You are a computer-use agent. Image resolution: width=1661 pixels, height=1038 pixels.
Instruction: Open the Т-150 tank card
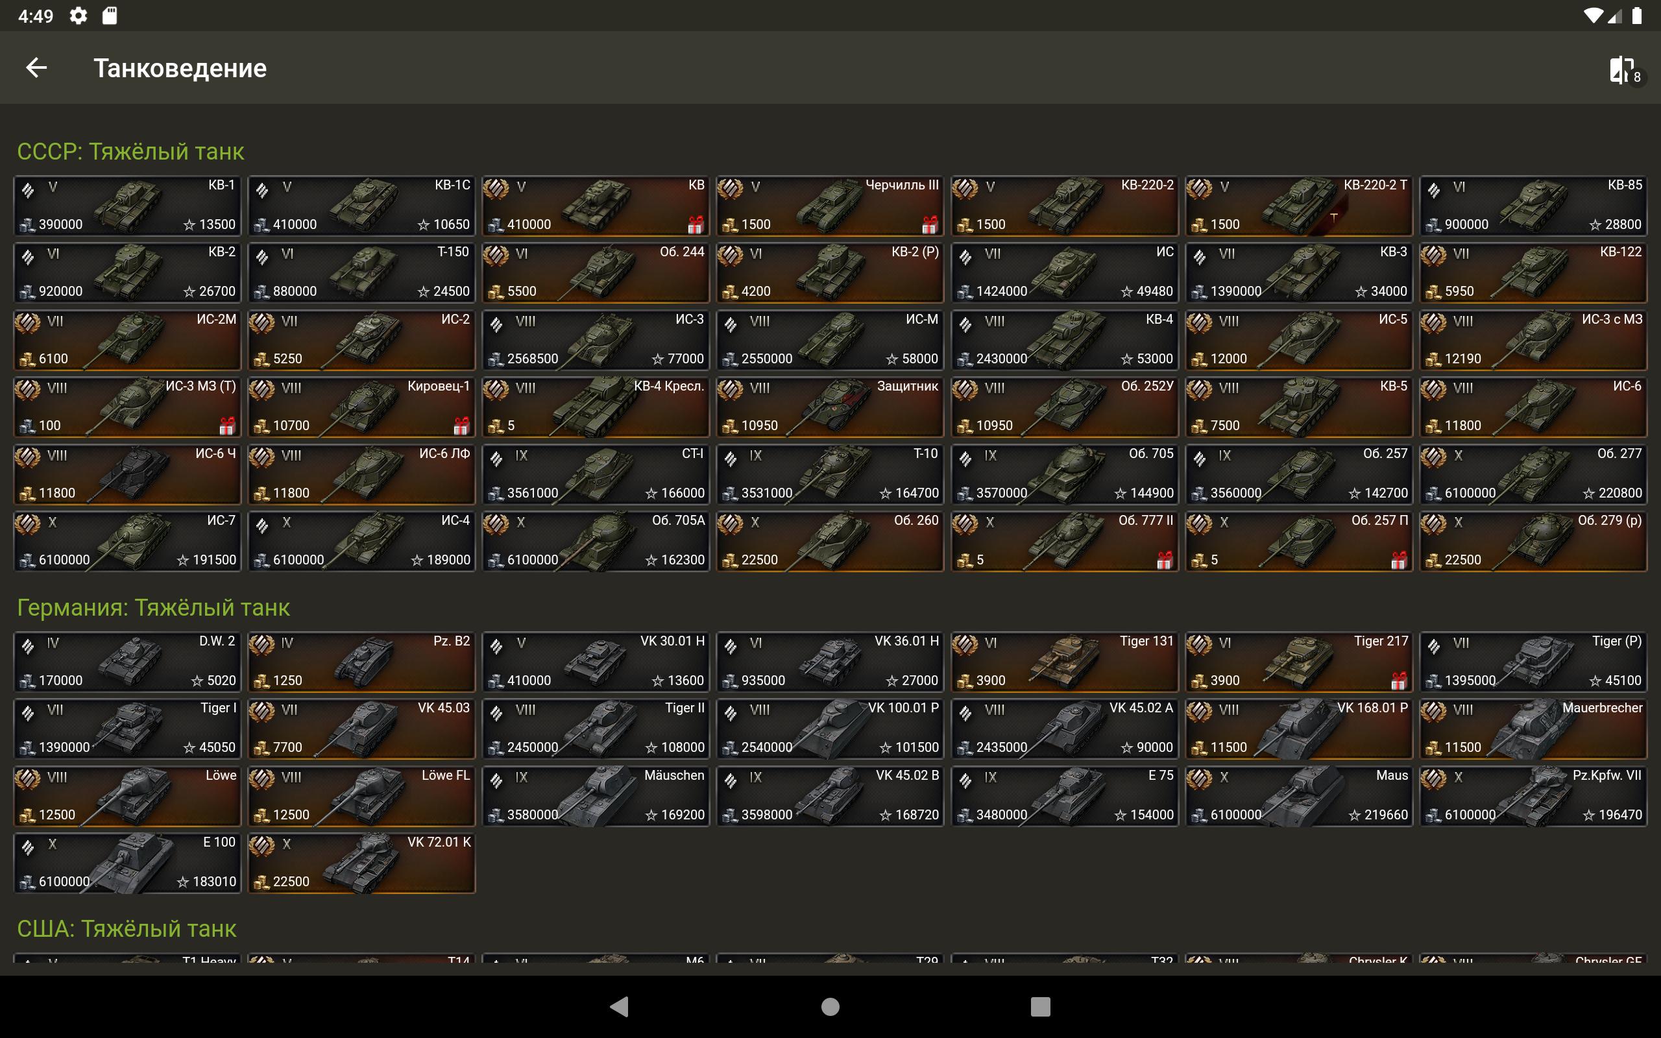tap(361, 272)
